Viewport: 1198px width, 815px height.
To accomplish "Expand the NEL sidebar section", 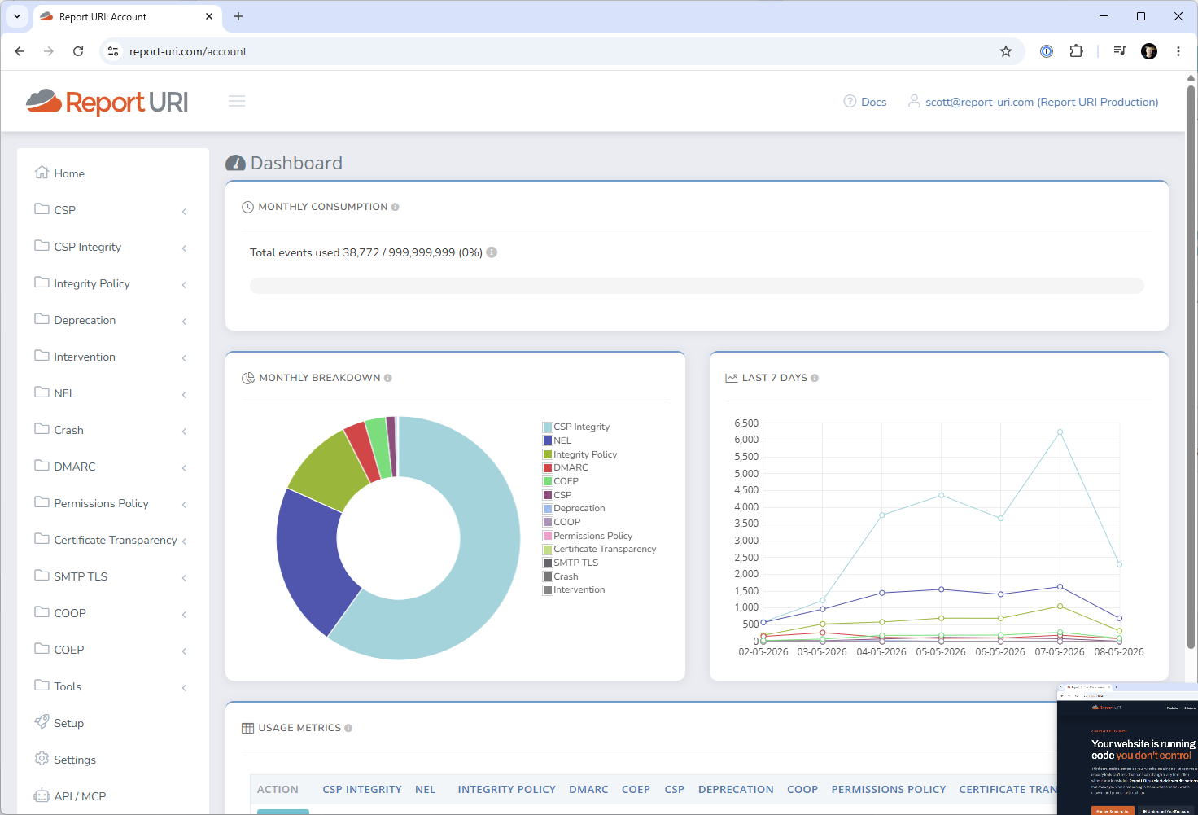I will (x=113, y=393).
